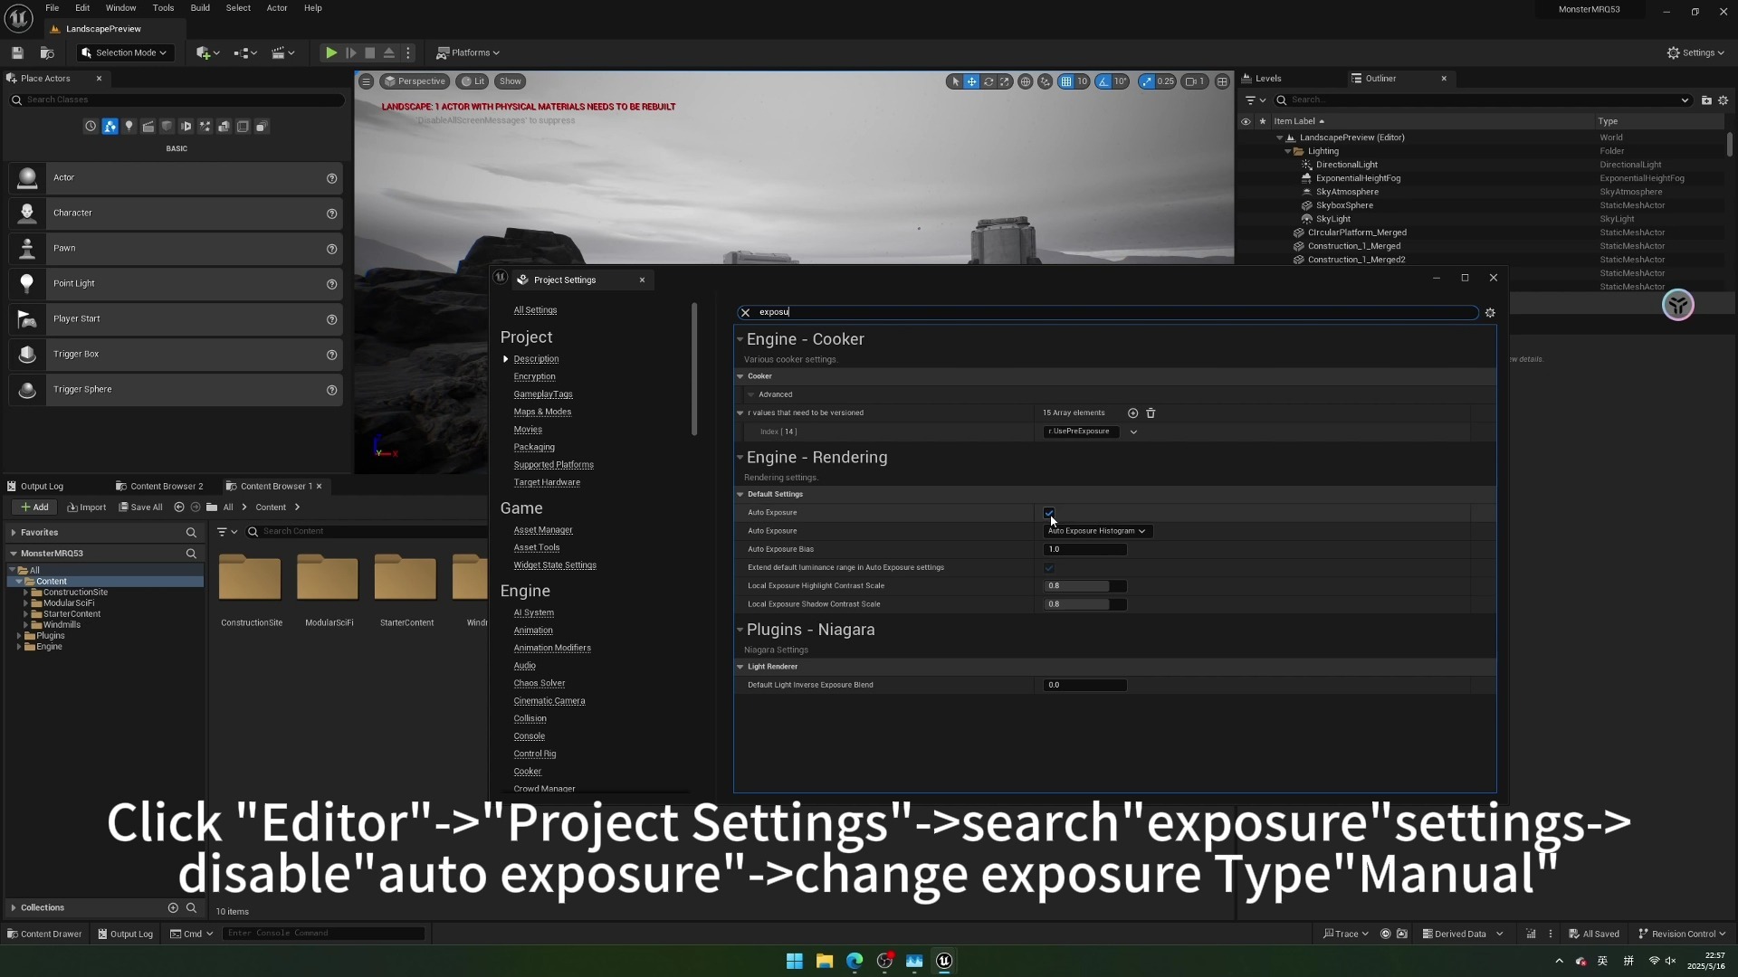Add an element to the versioned values array
Screen dimensions: 1738x977
pos(1132,413)
